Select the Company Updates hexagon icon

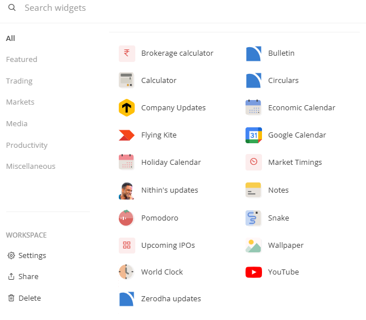tap(127, 107)
